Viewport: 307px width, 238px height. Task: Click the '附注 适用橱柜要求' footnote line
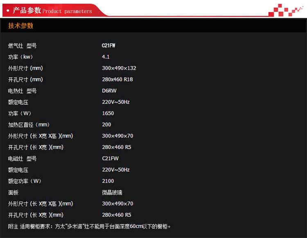[89, 227]
